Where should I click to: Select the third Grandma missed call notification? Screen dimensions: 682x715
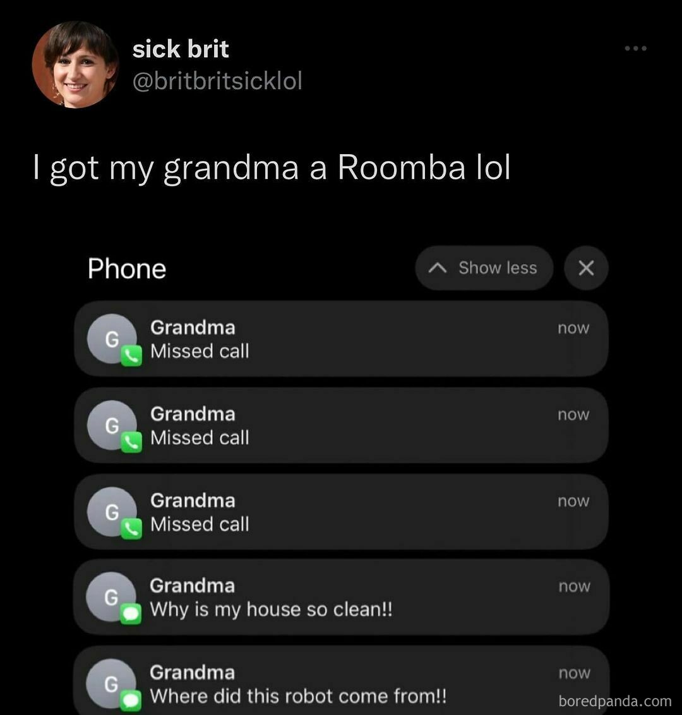tap(341, 512)
